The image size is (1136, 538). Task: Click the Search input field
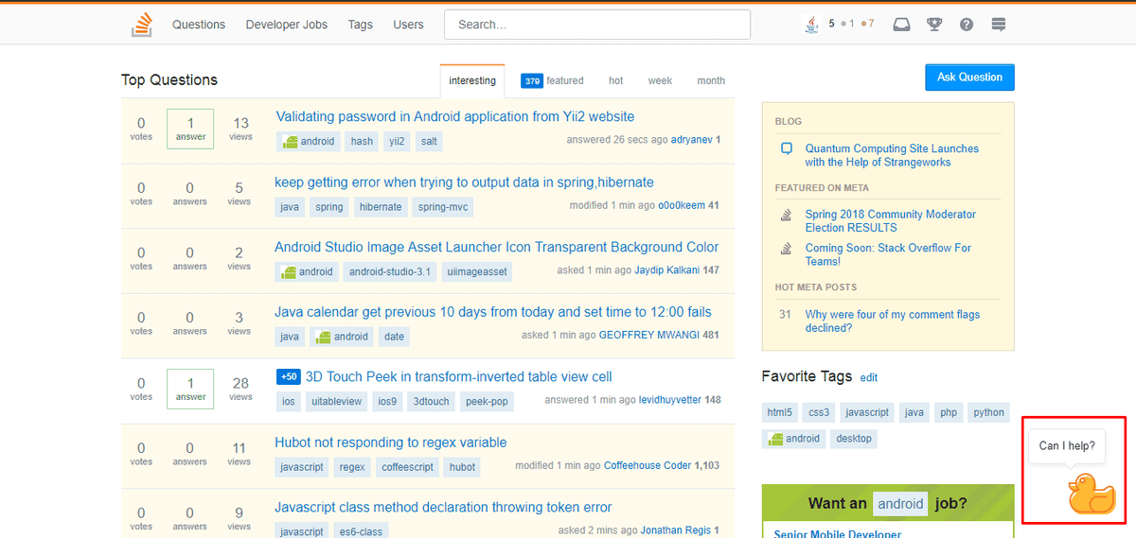tap(596, 25)
